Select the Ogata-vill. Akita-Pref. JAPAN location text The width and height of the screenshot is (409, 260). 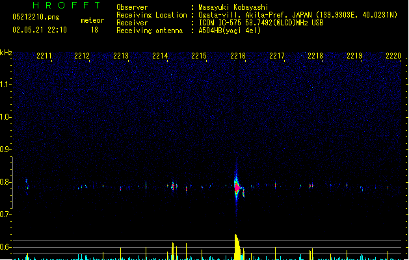coord(298,15)
